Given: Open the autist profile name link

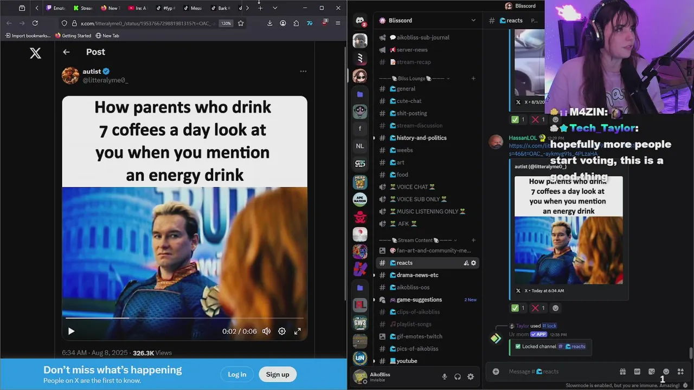Looking at the screenshot, I should [x=92, y=71].
